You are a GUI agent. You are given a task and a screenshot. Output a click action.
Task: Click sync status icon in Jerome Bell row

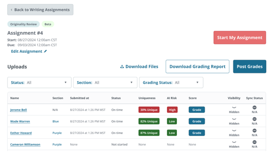pos(254,108)
